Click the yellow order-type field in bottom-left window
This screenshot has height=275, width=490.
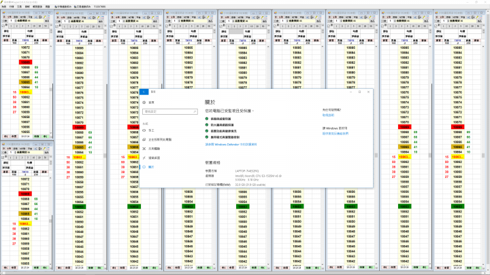tap(29, 153)
